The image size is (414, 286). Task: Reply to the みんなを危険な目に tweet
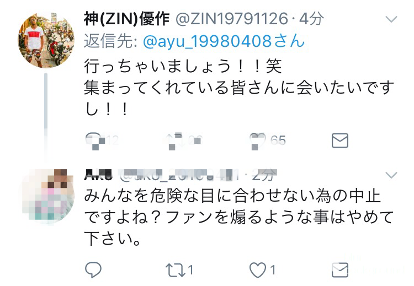(93, 269)
